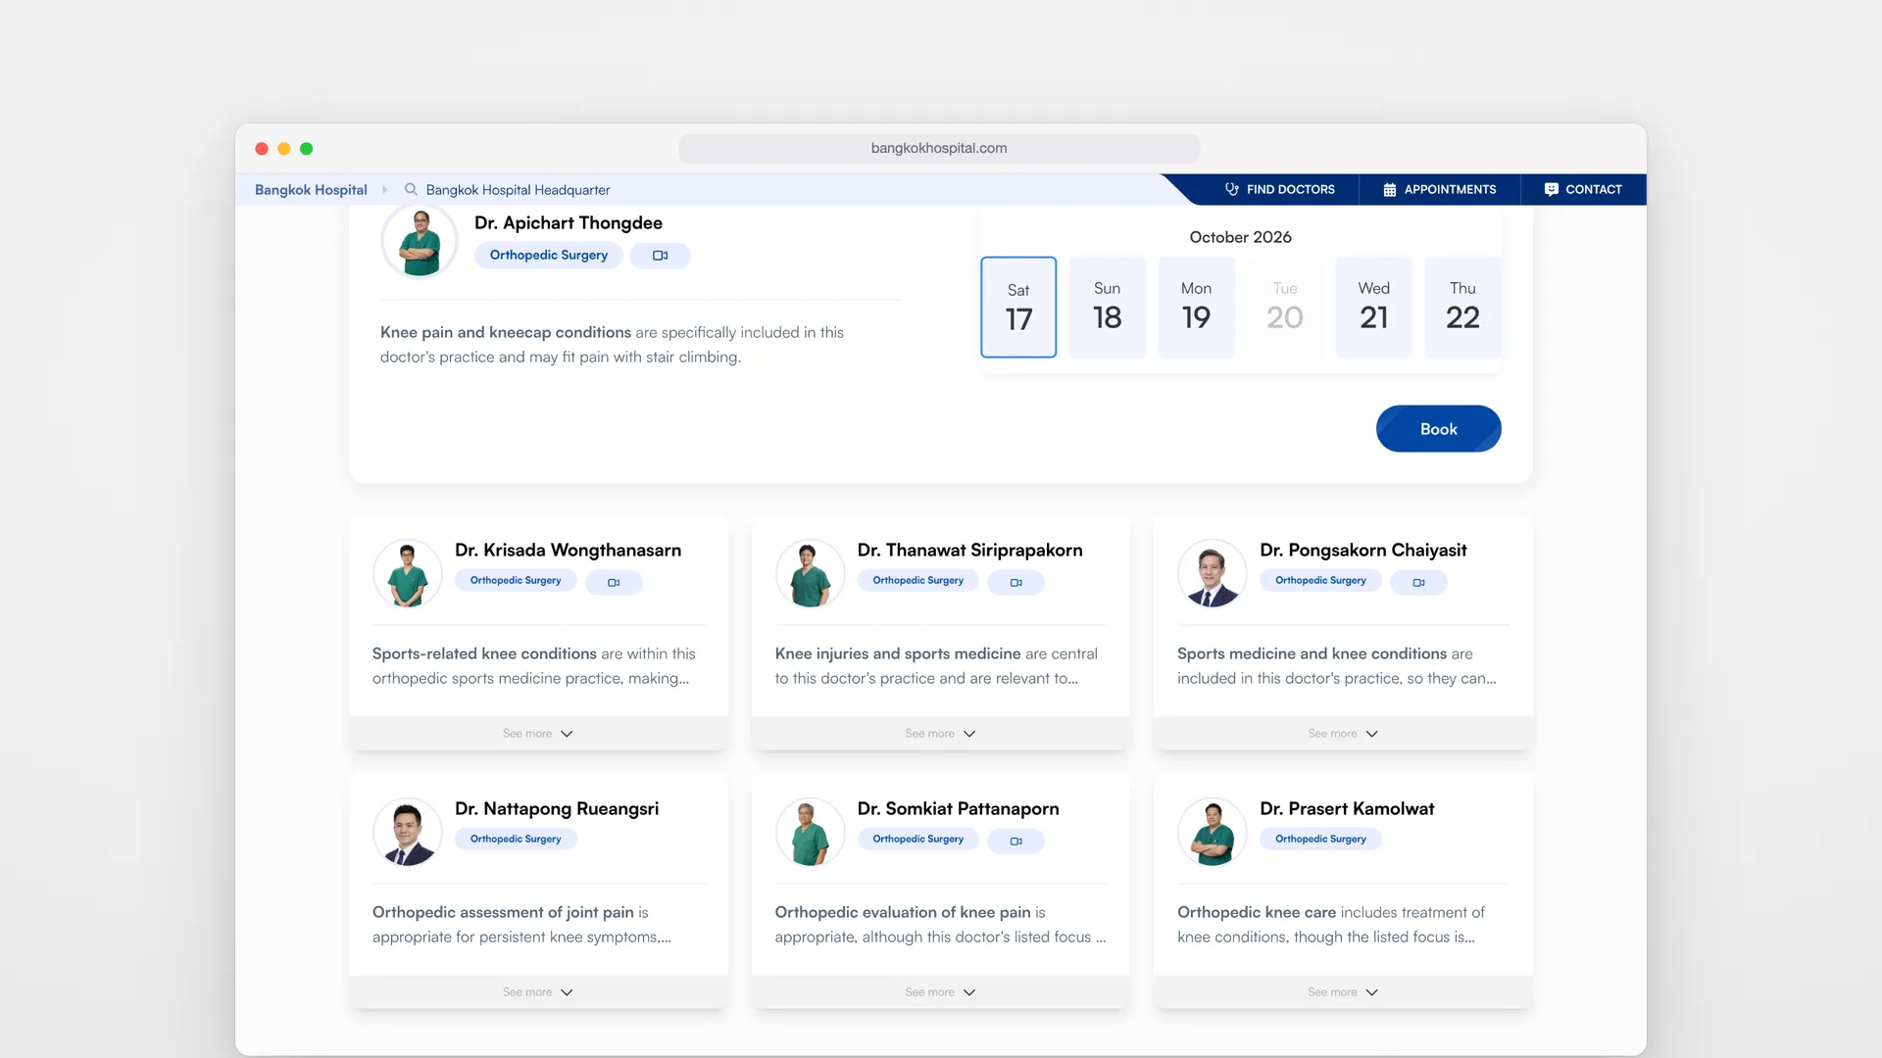Image resolution: width=1882 pixels, height=1058 pixels.
Task: Click Orthopedic Surgery tag for Dr. Apichart
Action: (x=549, y=256)
